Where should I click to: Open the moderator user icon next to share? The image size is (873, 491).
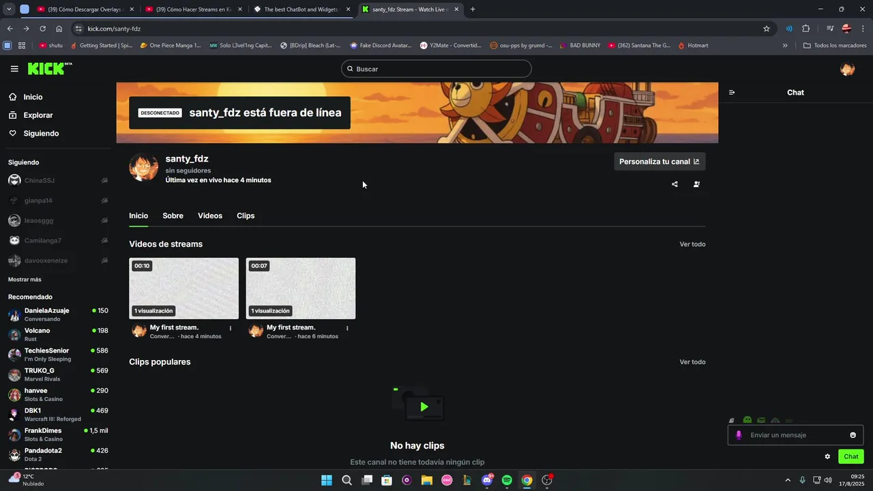pos(696,184)
